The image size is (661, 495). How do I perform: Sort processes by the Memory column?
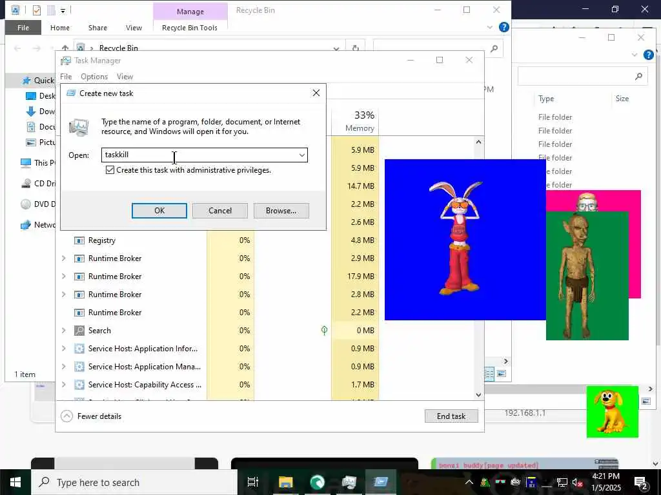coord(355,121)
